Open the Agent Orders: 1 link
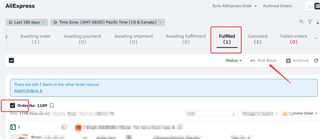This screenshot has width=320, height=139. [x=28, y=91]
